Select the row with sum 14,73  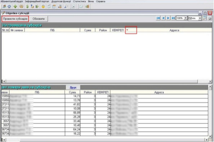point(105,96)
